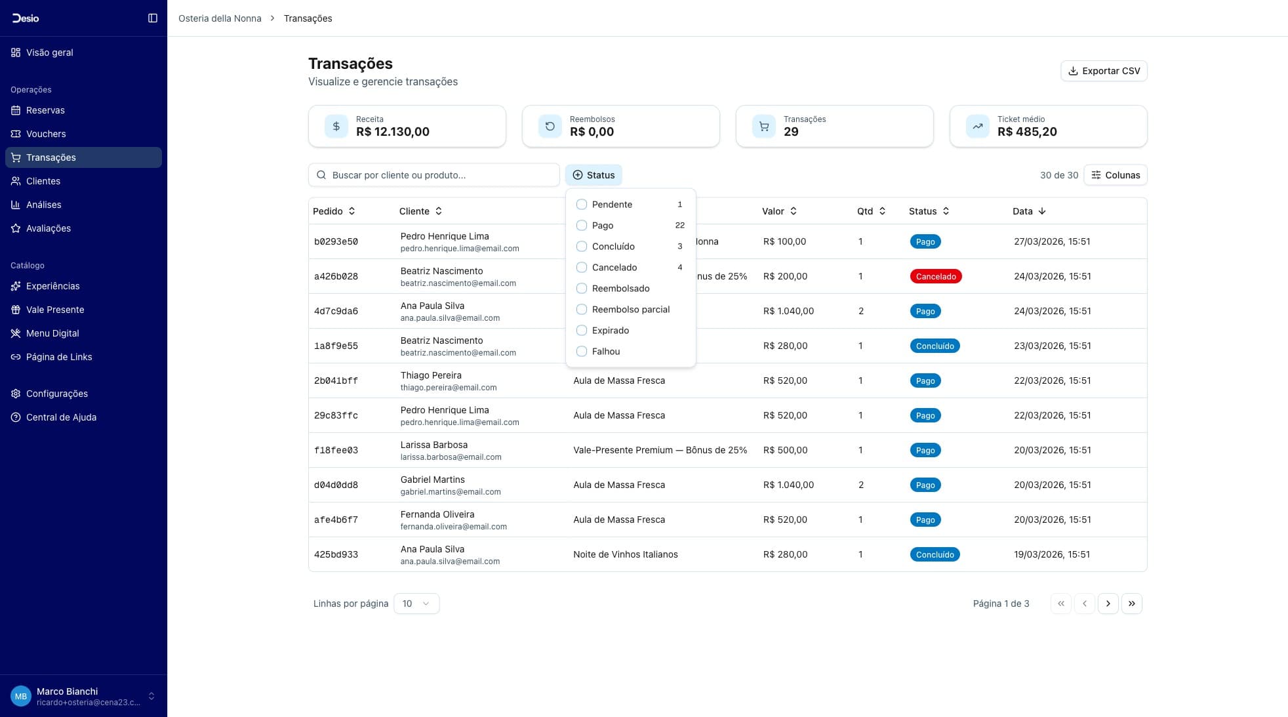This screenshot has height=717, width=1288.
Task: Click the previous page arrow
Action: 1085,604
